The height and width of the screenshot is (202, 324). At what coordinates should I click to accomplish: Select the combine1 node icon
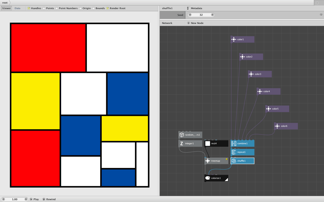click(234, 144)
